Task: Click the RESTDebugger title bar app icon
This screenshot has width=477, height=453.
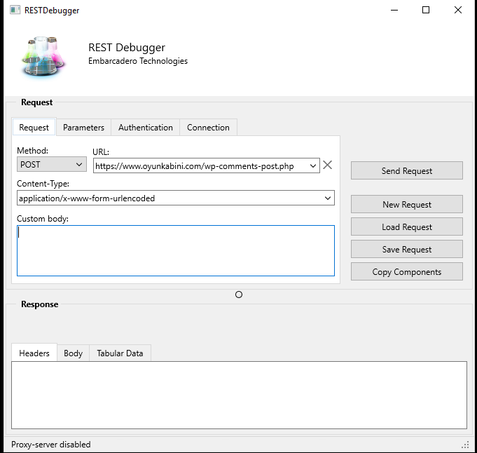Action: [x=15, y=10]
